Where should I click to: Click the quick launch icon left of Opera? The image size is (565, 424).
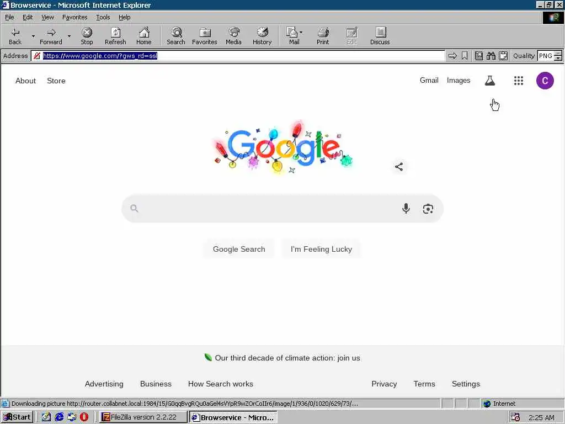(72, 417)
